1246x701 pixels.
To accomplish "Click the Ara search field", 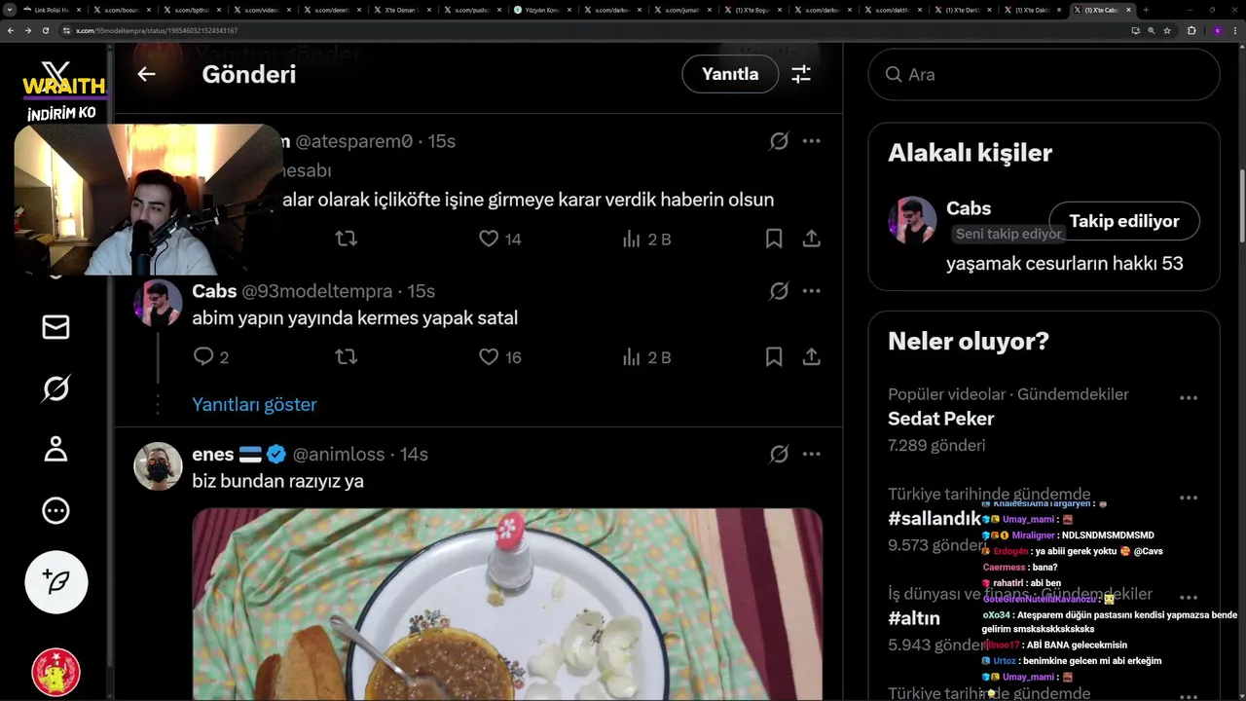I will pyautogui.click(x=1044, y=74).
